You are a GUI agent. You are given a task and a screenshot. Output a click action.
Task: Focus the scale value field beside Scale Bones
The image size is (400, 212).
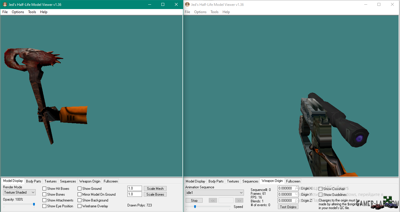pos(135,194)
